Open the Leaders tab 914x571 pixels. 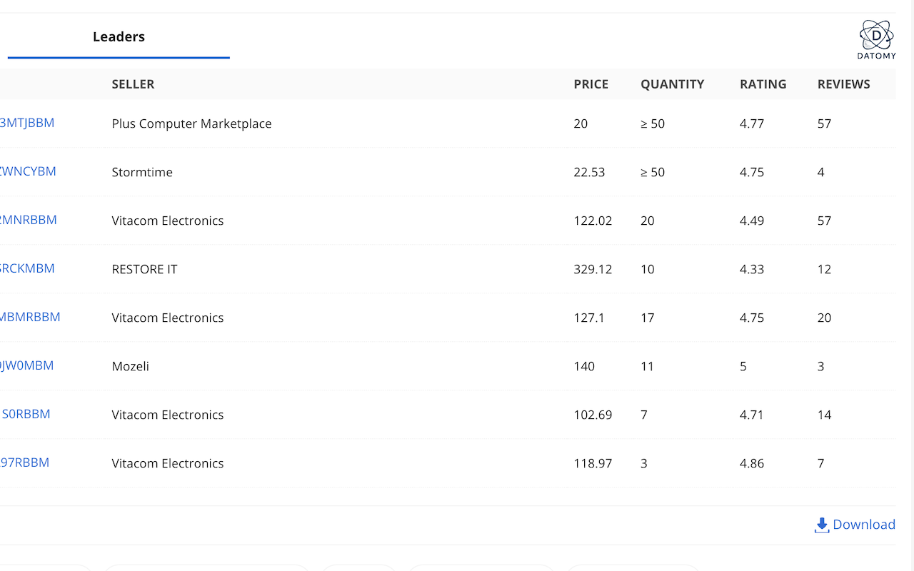click(119, 37)
